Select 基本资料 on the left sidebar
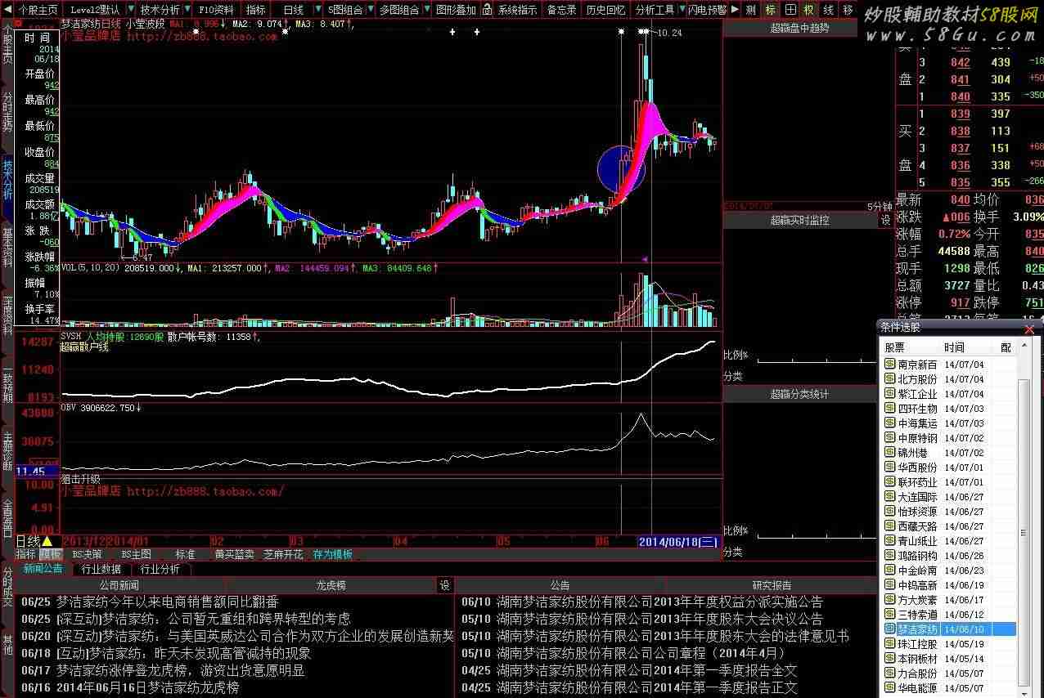Screen dimensions: 1044x698 coord(7,247)
